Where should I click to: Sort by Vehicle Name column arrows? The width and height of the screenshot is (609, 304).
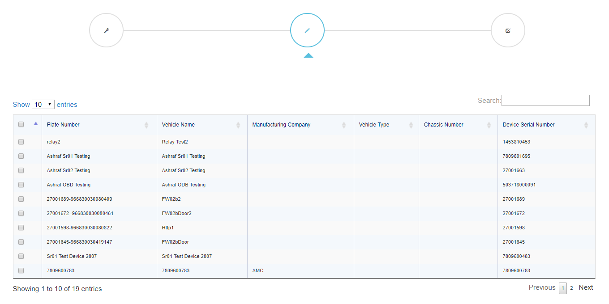tap(238, 125)
